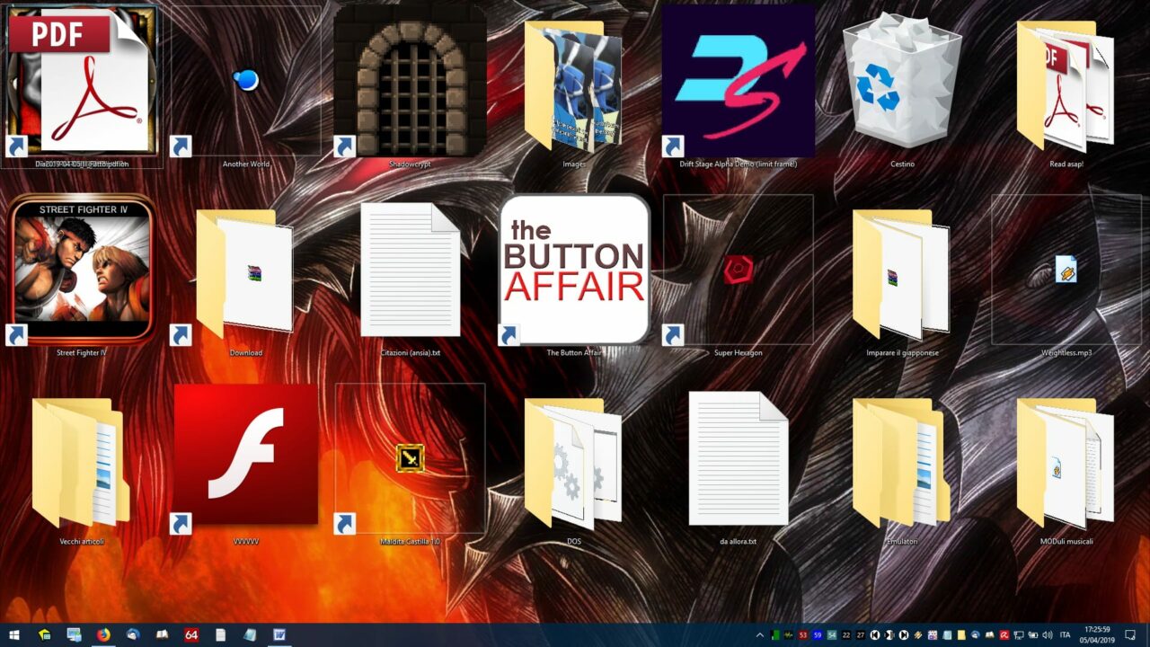Open the Read asap! folder
1150x647 pixels.
point(1066,85)
